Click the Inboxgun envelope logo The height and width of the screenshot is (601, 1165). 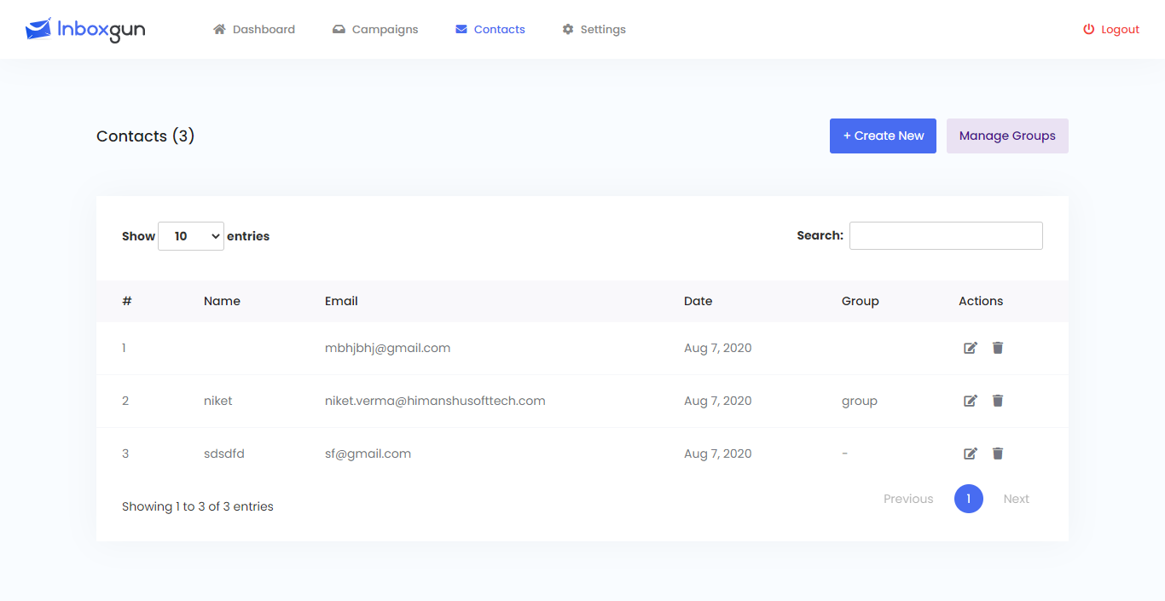pos(38,30)
